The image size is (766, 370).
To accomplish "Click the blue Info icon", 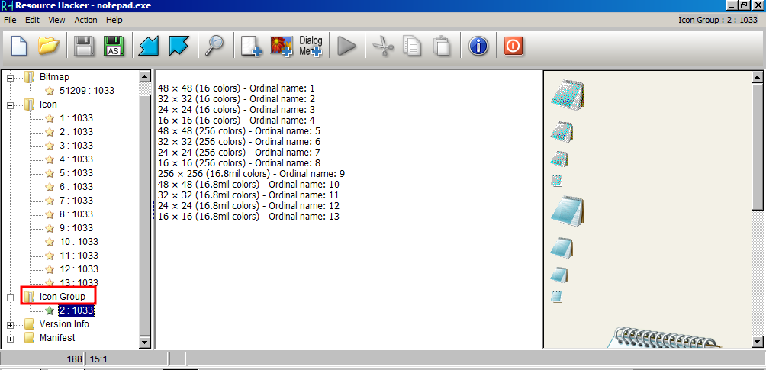I will coord(478,47).
